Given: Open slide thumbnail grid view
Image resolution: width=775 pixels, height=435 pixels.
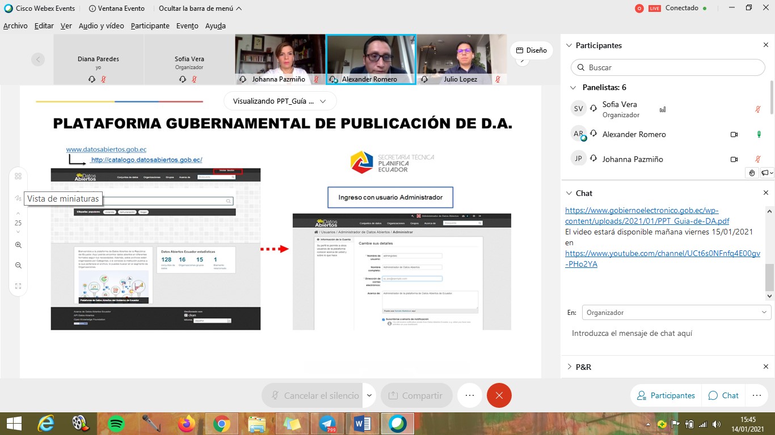Looking at the screenshot, I should pos(18,176).
